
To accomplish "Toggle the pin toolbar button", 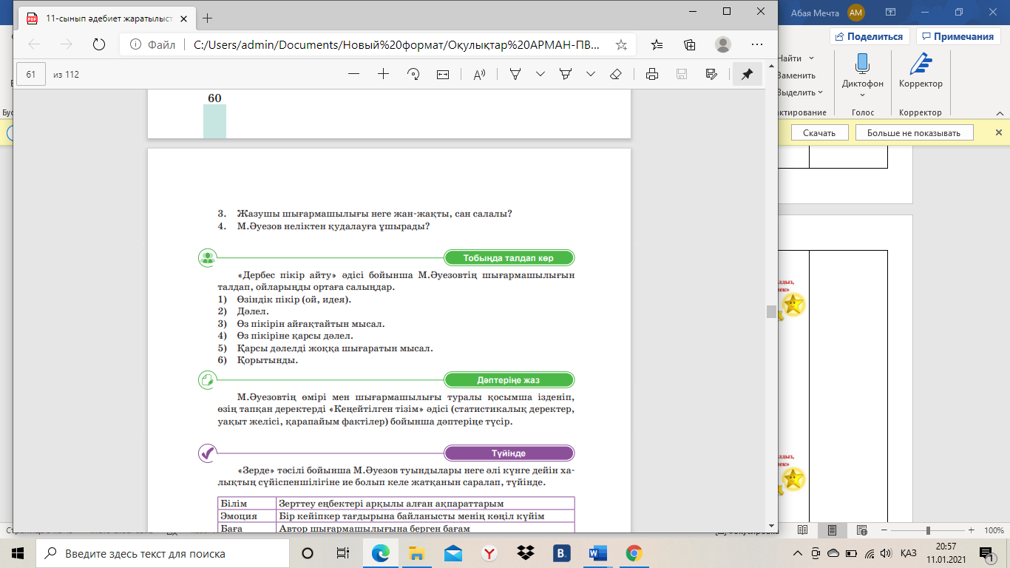I will [747, 74].
